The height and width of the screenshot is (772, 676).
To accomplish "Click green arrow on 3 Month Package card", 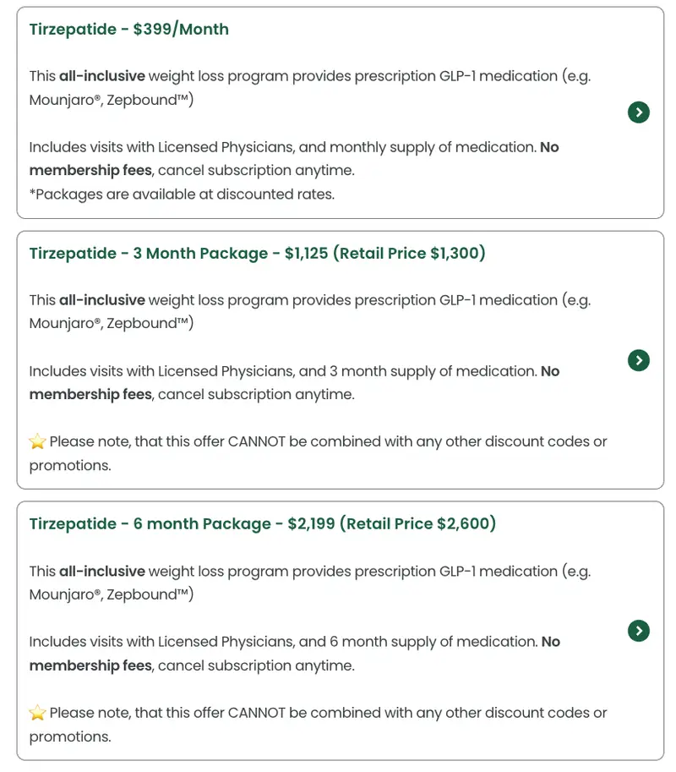I will coord(639,360).
